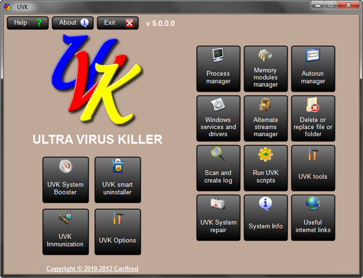
Task: Launch UVK System Booster
Action: click(x=66, y=180)
